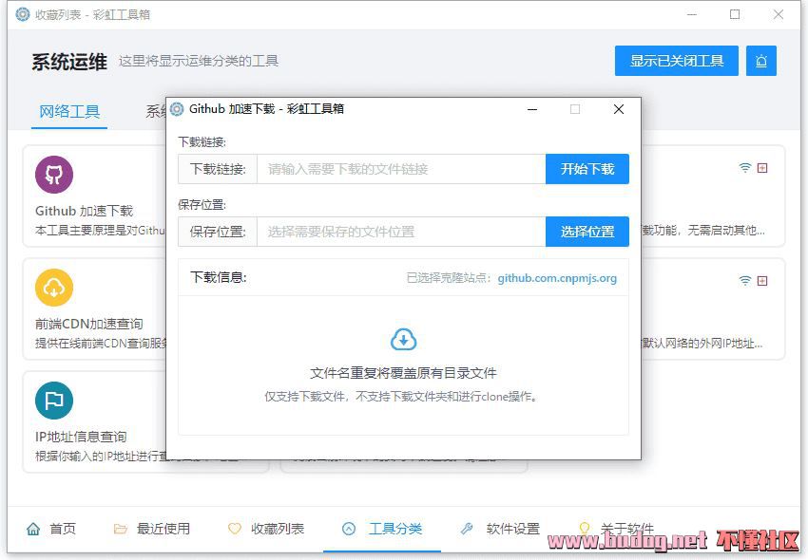Click the cloud download icon in dialog
Viewport: 808px width, 560px height.
click(403, 340)
